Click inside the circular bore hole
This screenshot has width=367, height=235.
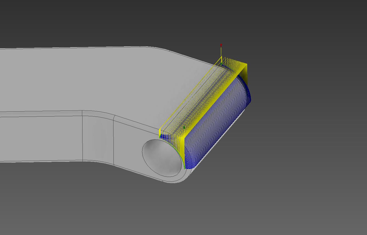(162, 158)
